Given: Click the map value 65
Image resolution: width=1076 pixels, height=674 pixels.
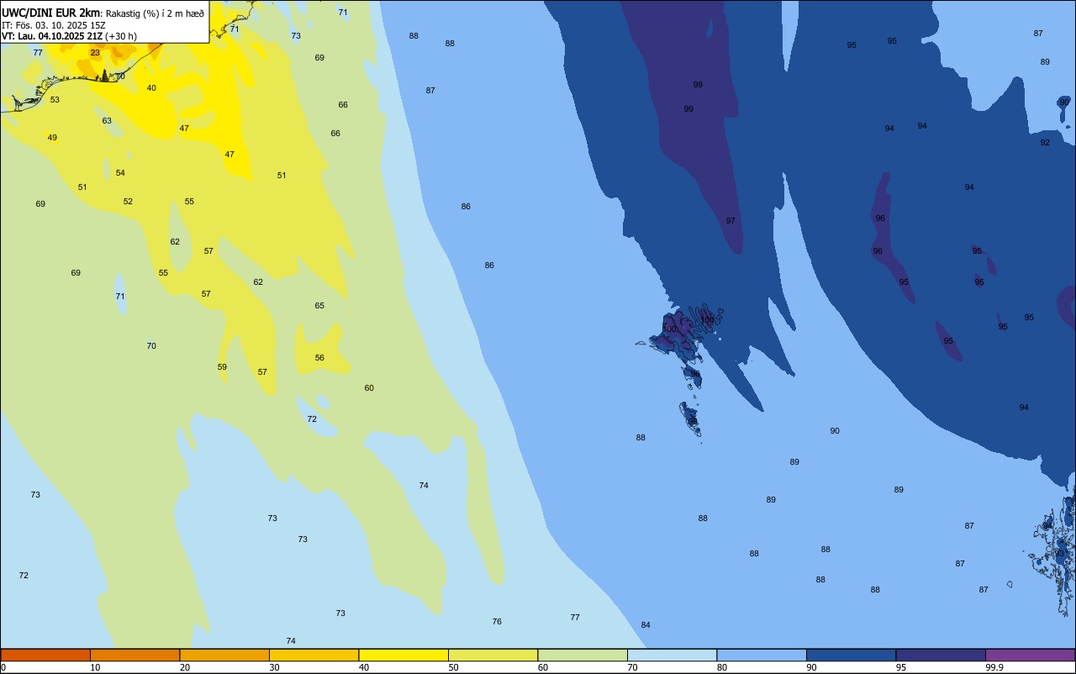Looking at the screenshot, I should [x=319, y=305].
